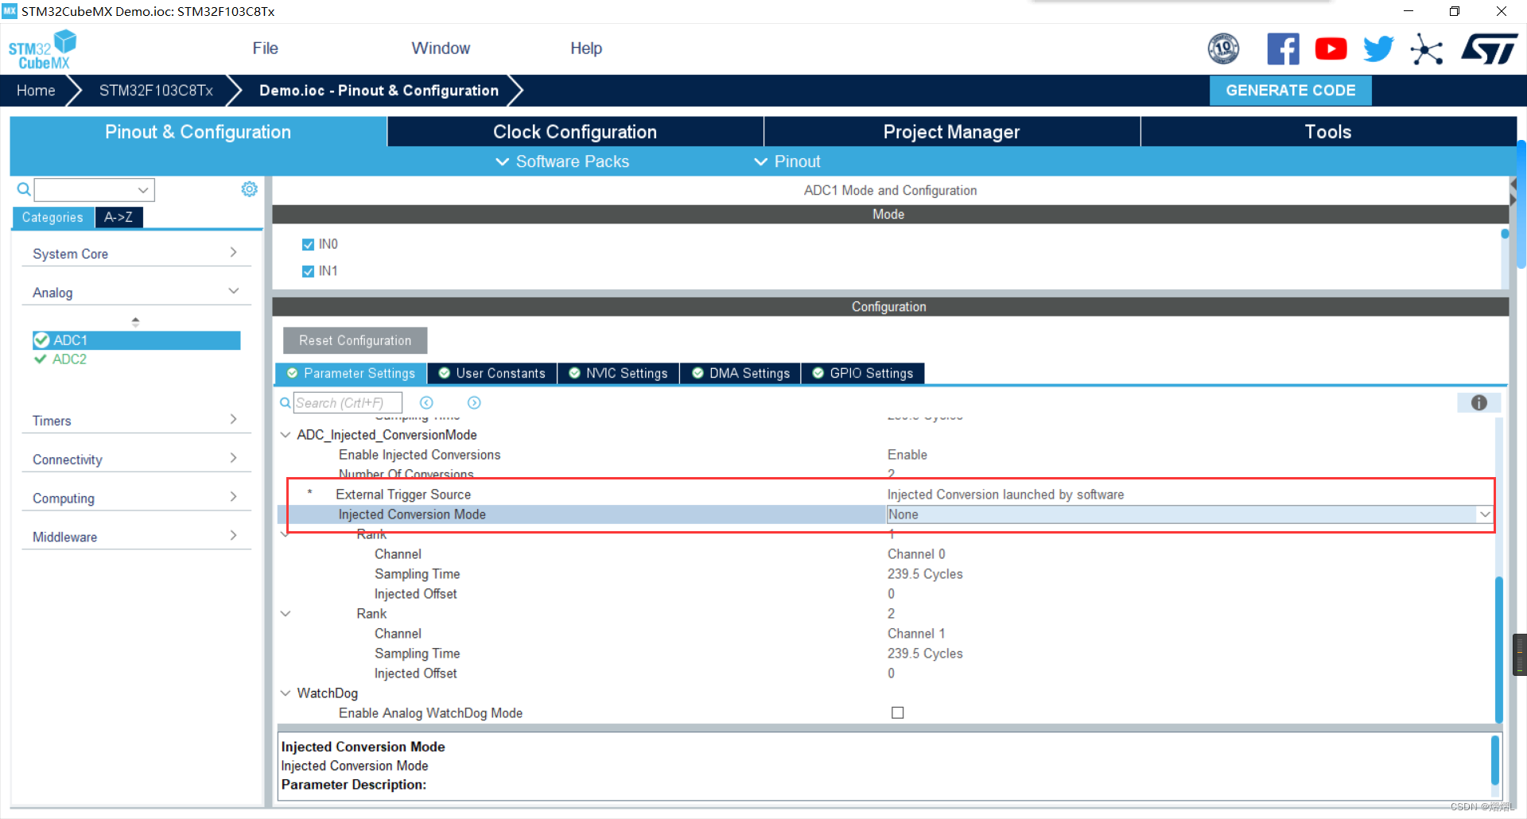Screen dimensions: 1527x819
Task: Open the Twitter link icon
Action: coord(1378,49)
